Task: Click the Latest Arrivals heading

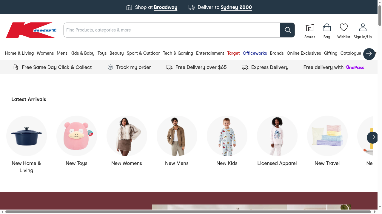Action: [x=29, y=99]
